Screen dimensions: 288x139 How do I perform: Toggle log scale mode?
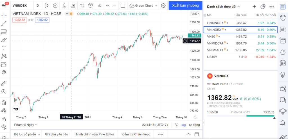tap(183, 125)
